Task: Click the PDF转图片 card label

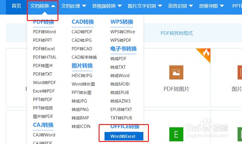Action: tap(176, 89)
